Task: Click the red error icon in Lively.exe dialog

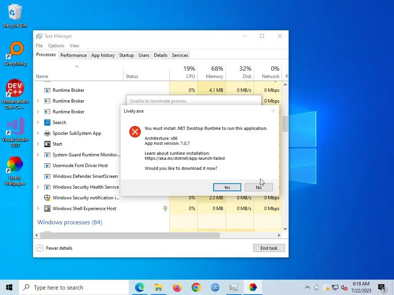Action: coord(135,132)
